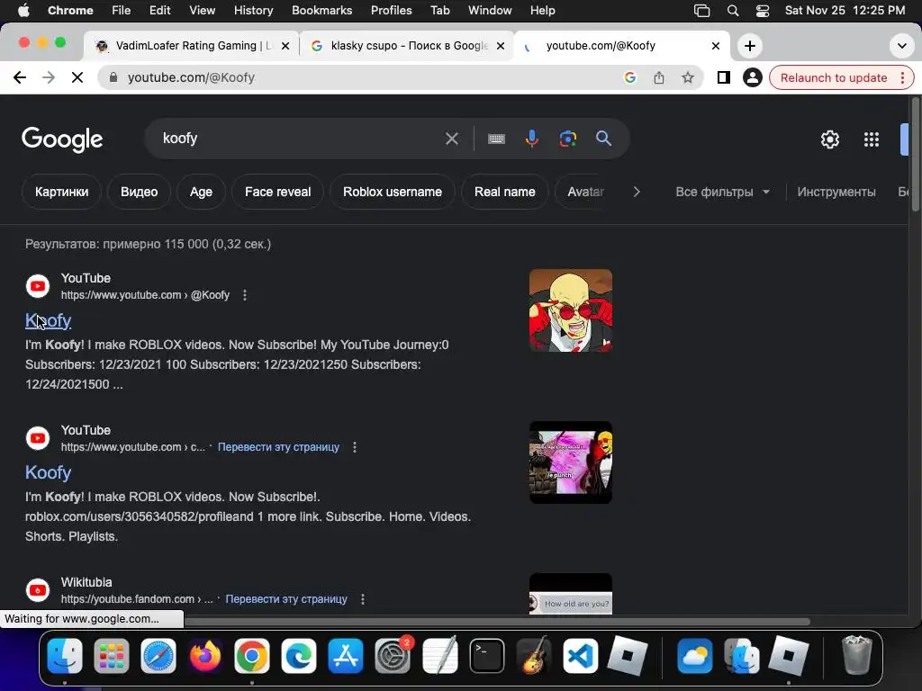Screen dimensions: 922x691
Task: Click the Relaunch to update button
Action: (x=833, y=77)
